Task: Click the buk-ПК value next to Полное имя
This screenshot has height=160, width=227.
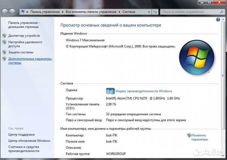Action: [112, 141]
